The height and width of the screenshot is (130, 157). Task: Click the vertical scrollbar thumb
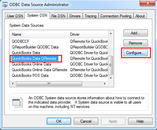click(111, 65)
